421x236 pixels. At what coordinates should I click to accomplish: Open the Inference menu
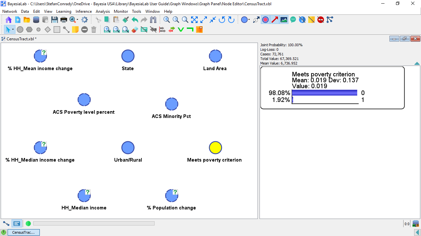click(x=84, y=11)
